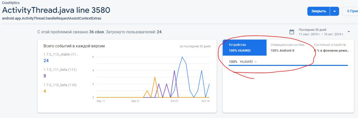Click the ActivityThread.java line 3580 title

[x=56, y=10]
